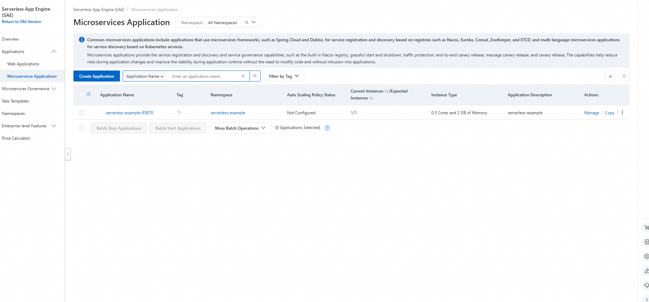
Task: Expand the Microservices Governance sidebar section
Action: (x=54, y=88)
